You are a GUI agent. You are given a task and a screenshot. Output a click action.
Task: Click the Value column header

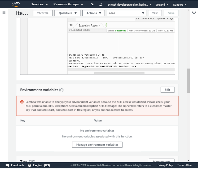click(x=98, y=121)
